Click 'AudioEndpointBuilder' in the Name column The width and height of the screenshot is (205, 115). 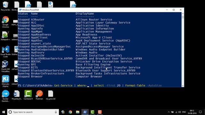(x=48, y=50)
